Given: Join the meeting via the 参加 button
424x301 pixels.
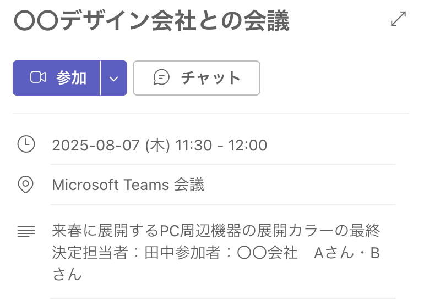Looking at the screenshot, I should point(56,78).
